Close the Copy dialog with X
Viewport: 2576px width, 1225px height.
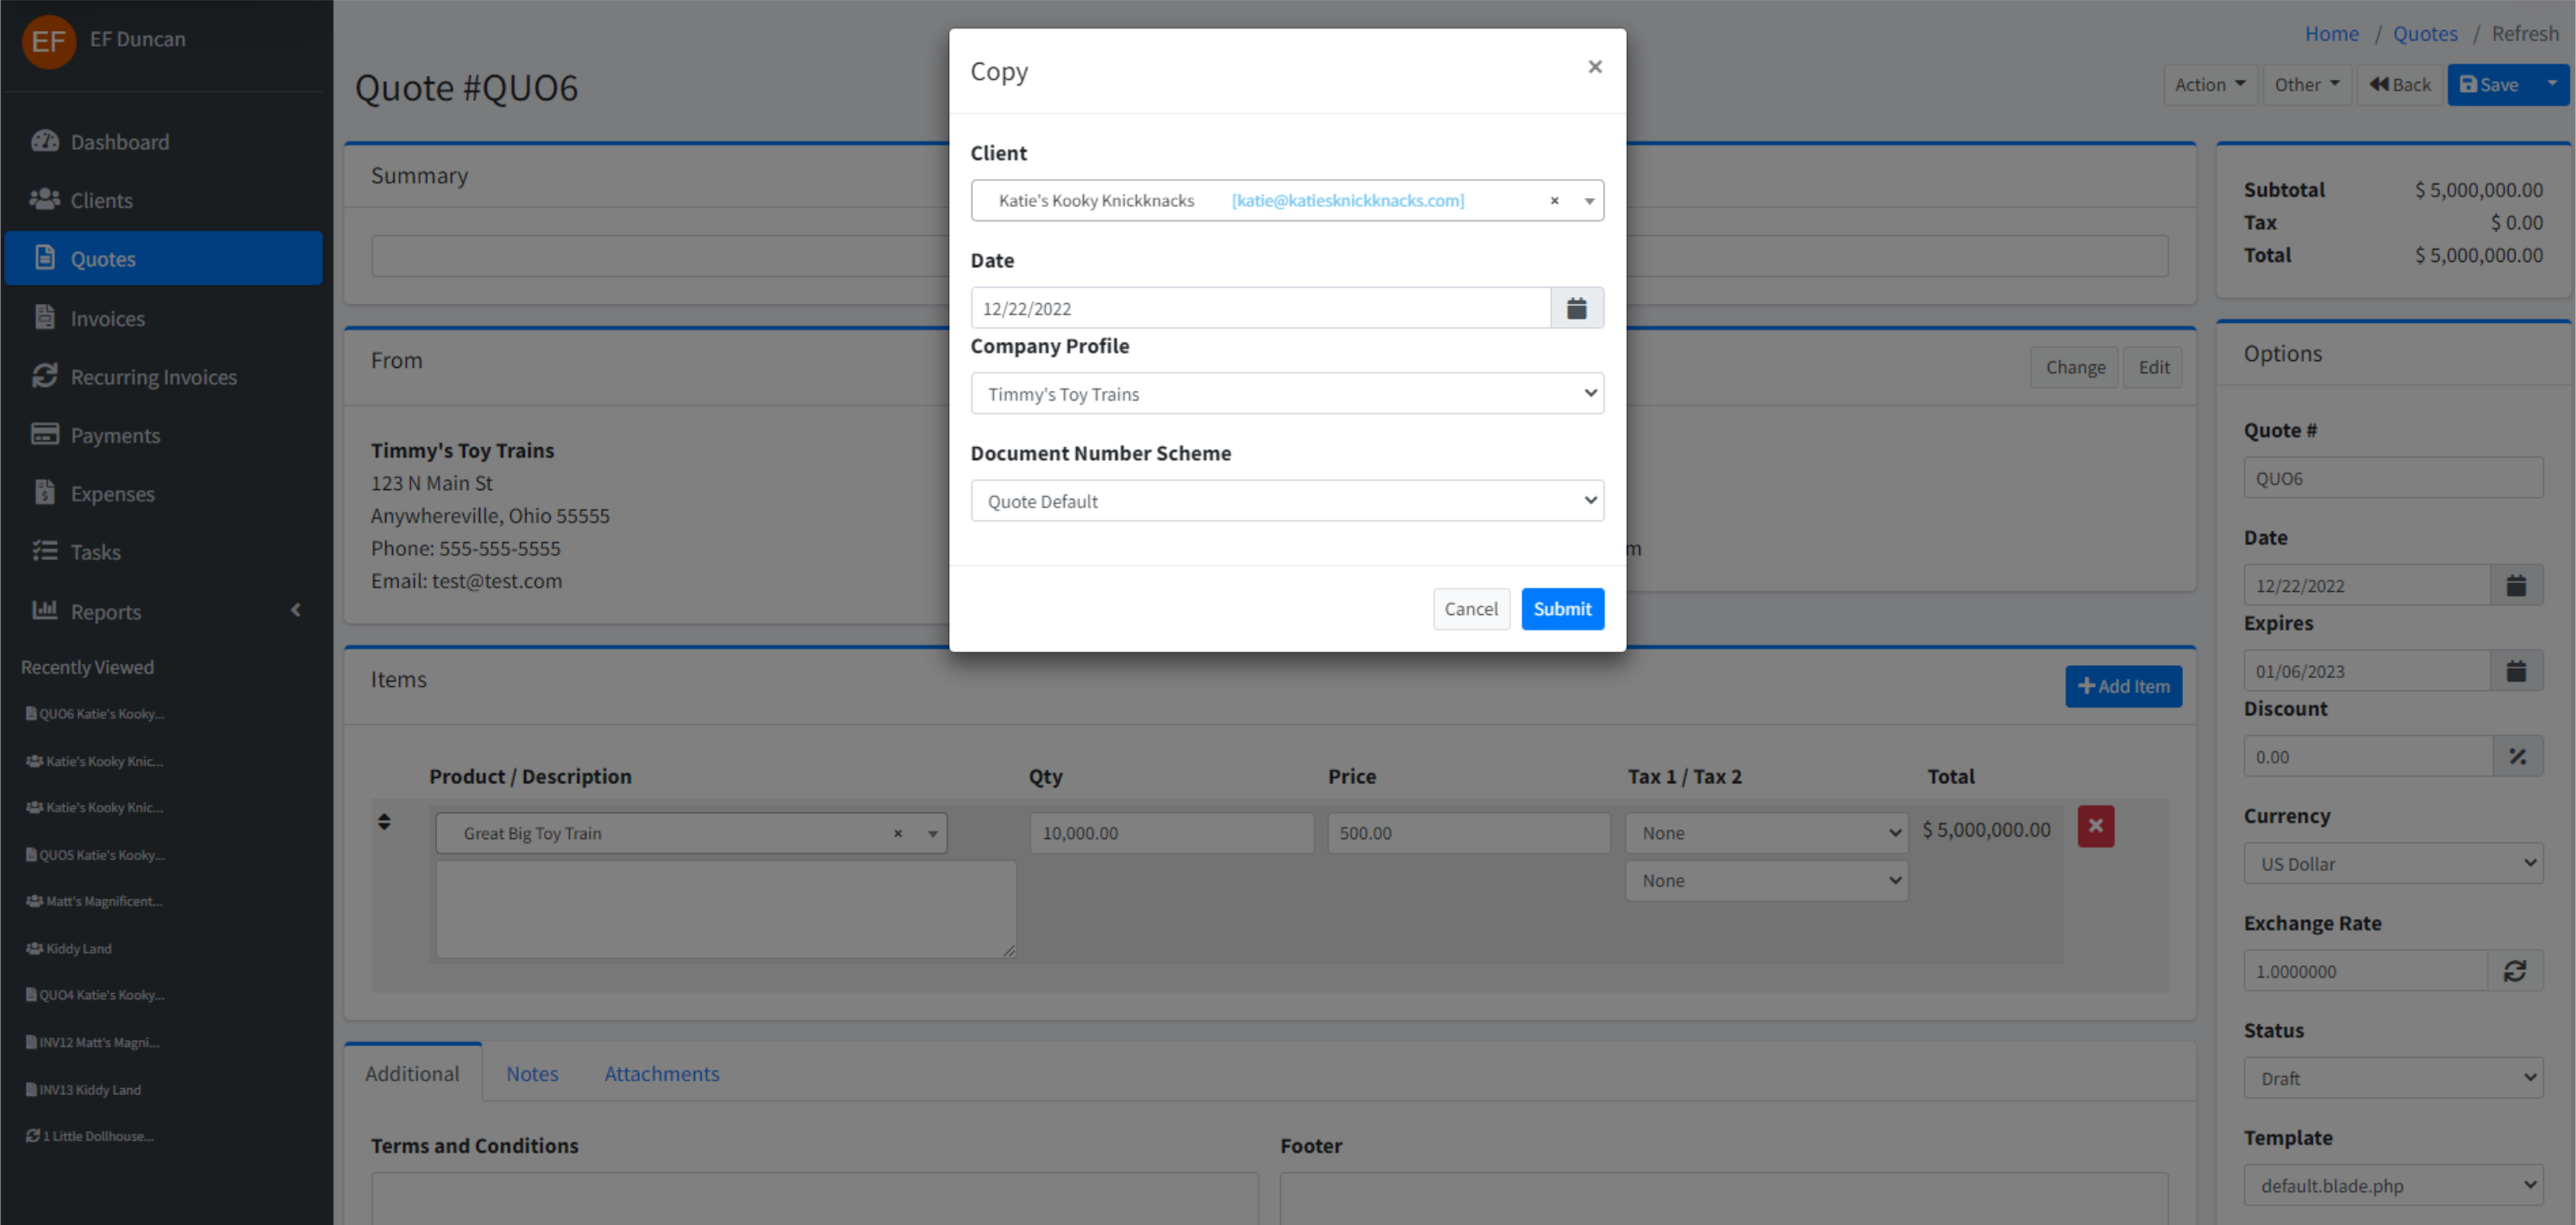click(x=1594, y=67)
